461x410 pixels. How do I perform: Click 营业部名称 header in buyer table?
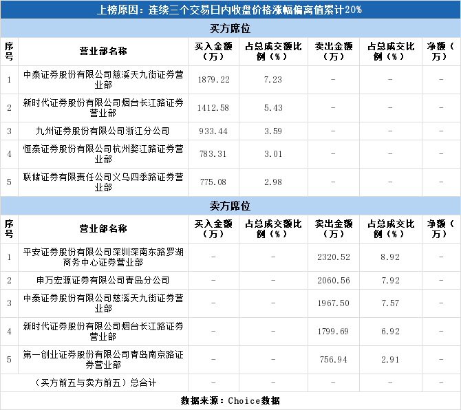pos(103,52)
